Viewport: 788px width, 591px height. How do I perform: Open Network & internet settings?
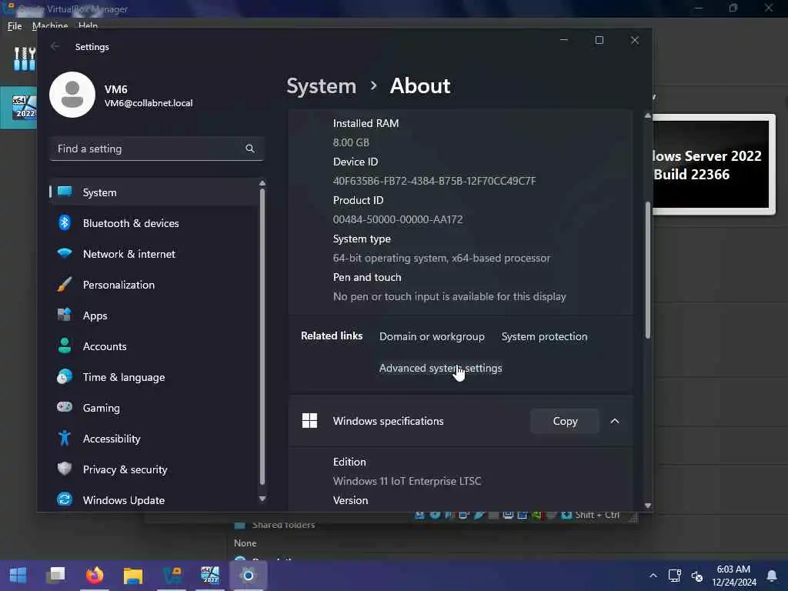154,254
